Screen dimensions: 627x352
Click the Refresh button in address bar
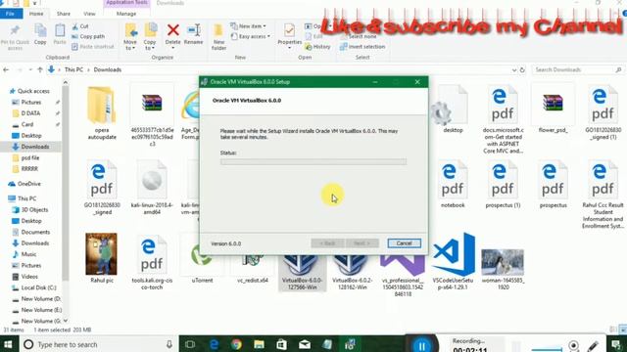(522, 69)
